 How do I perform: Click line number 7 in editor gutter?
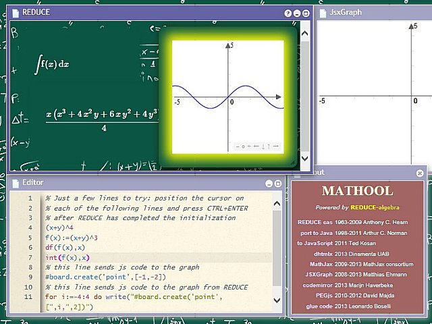click(30, 258)
